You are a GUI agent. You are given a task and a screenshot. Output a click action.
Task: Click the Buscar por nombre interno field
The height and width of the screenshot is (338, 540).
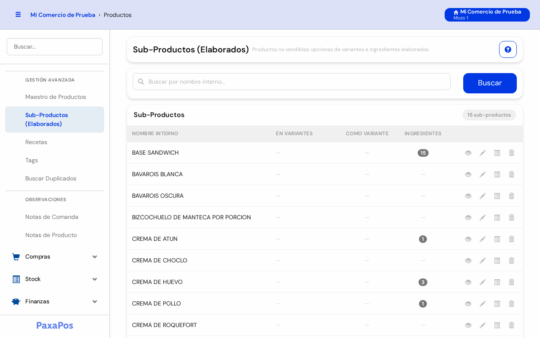coord(292,82)
